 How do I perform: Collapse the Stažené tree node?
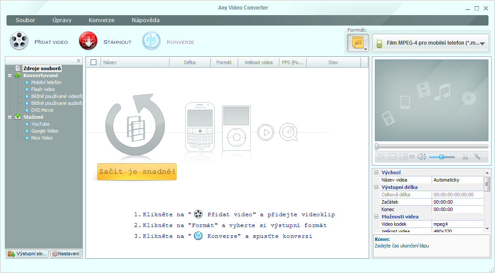click(10, 117)
